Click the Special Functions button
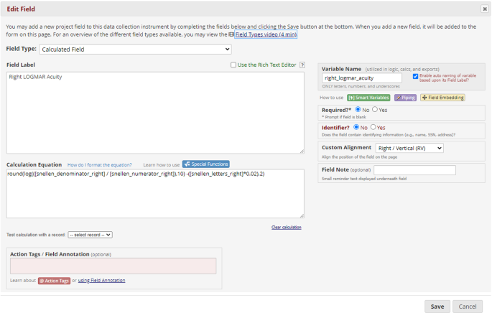 206,164
